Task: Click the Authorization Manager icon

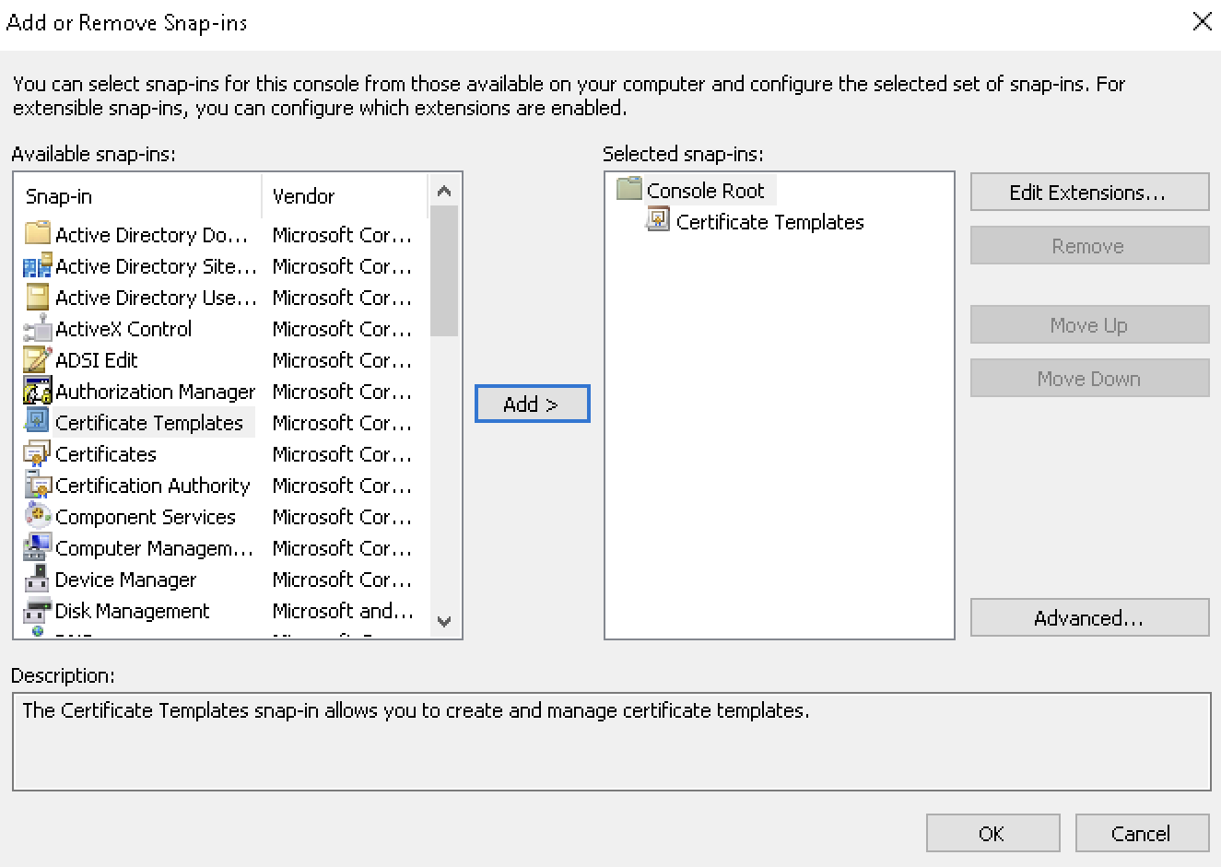Action: tap(37, 392)
